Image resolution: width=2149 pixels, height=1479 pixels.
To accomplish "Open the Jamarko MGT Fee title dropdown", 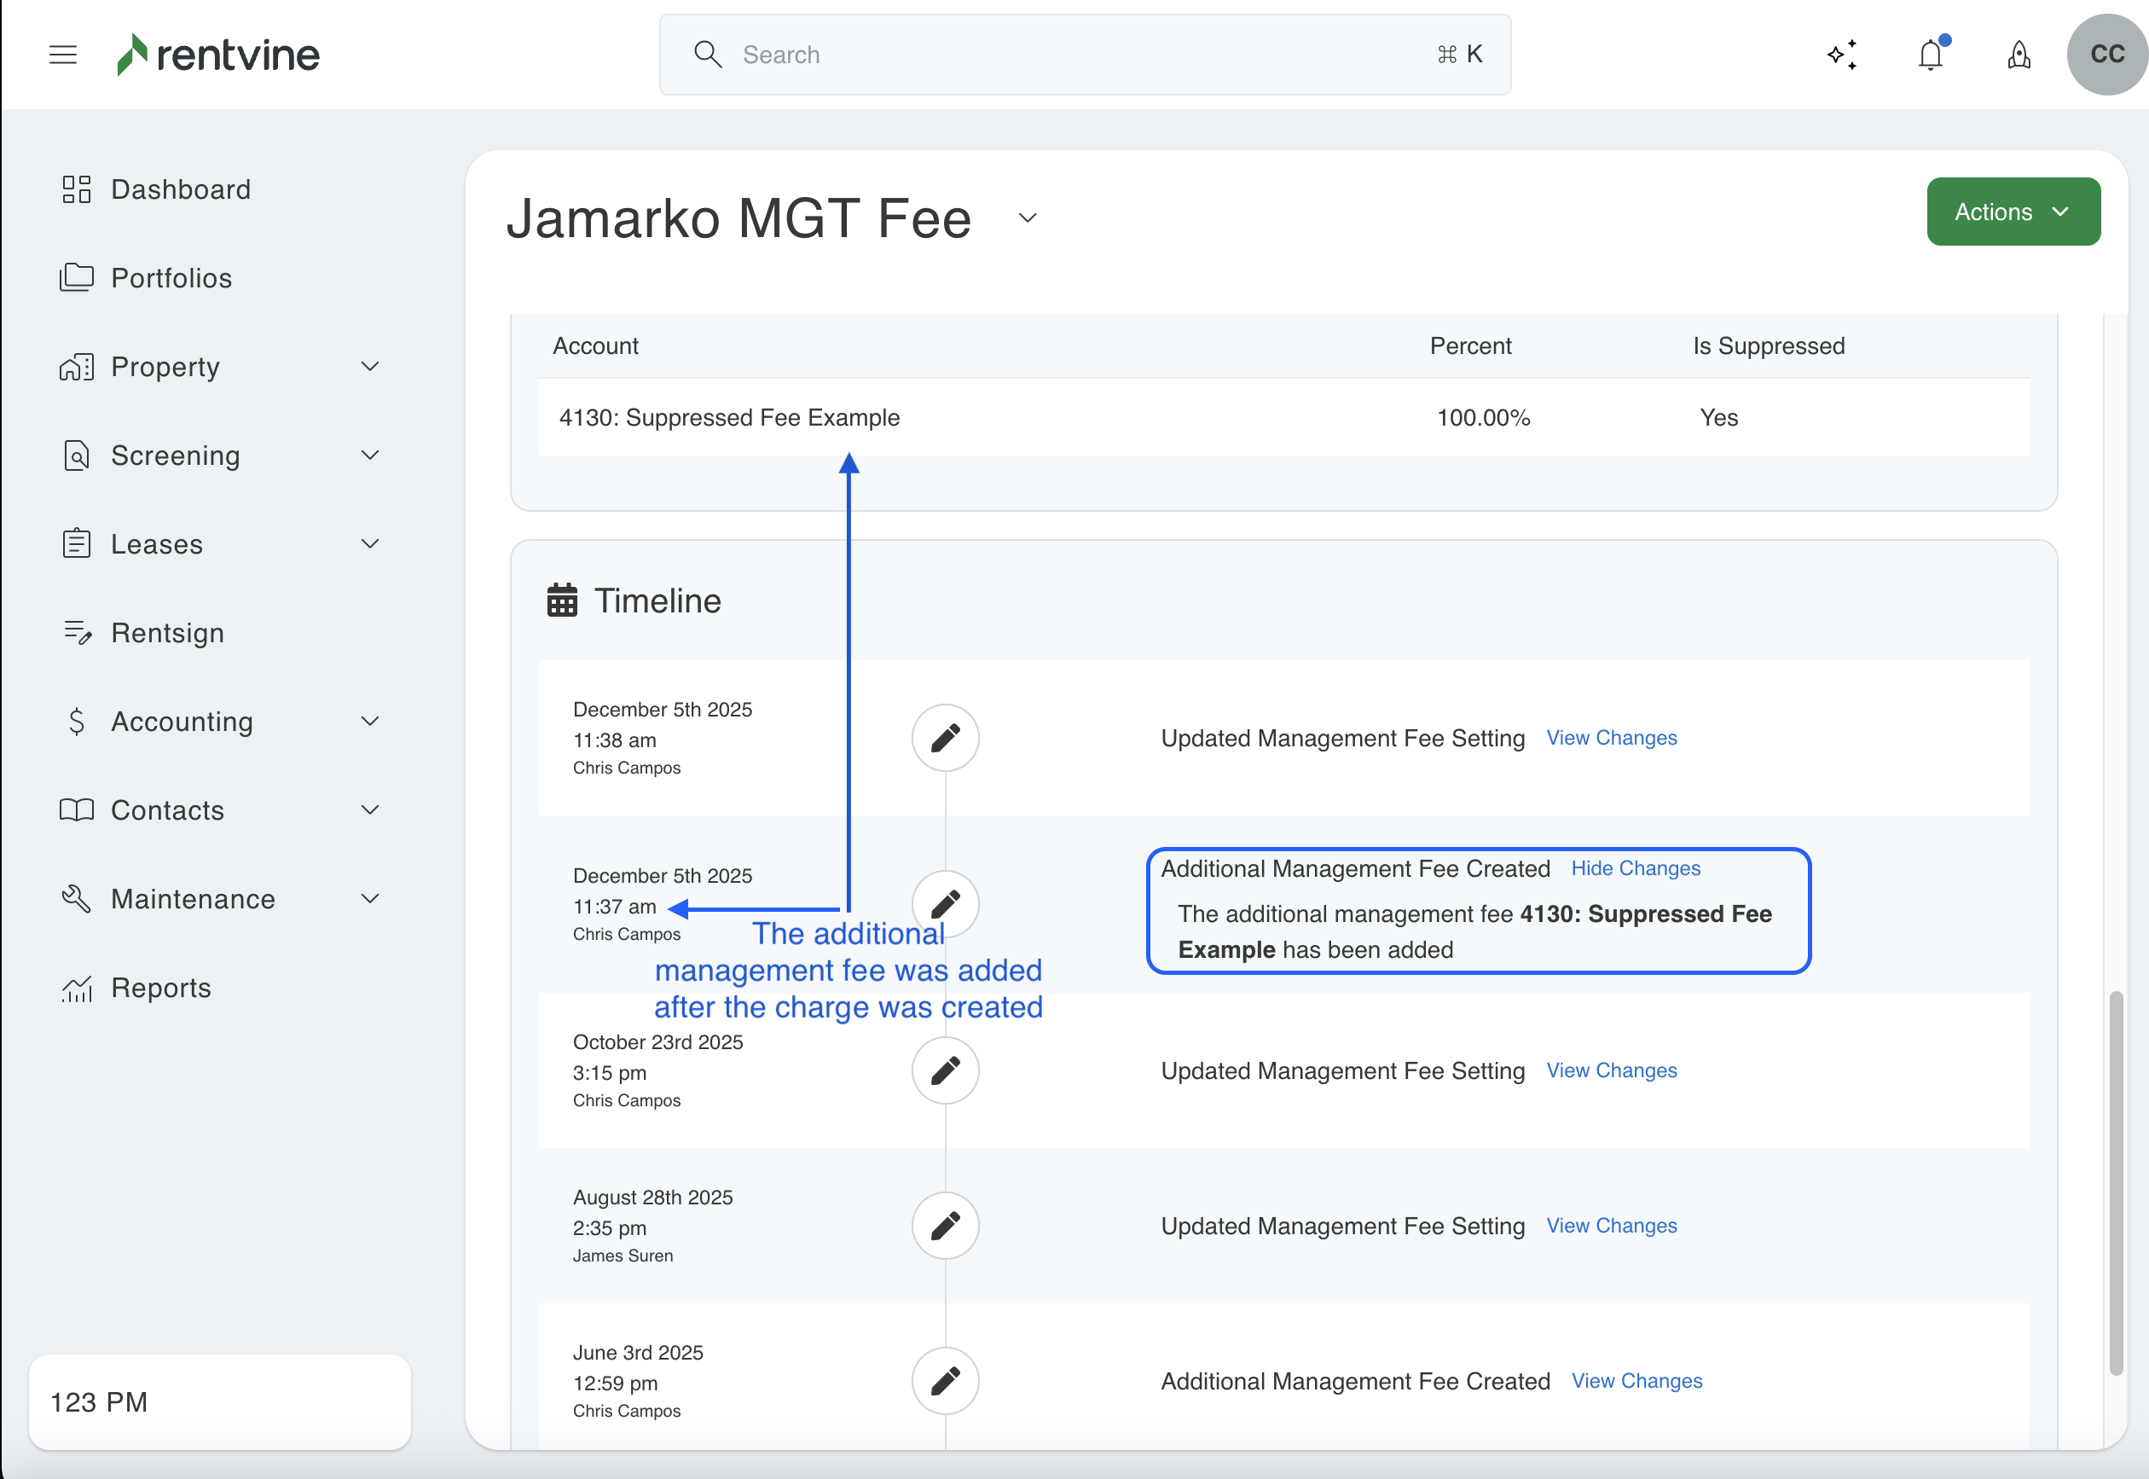I will [x=1028, y=218].
